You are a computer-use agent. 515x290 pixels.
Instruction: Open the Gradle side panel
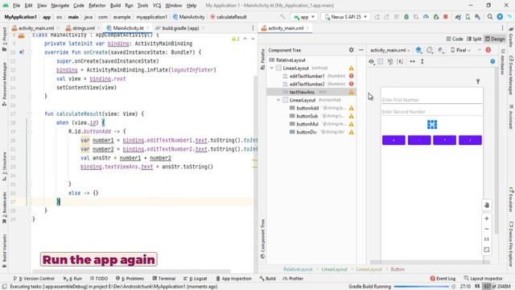(x=511, y=37)
